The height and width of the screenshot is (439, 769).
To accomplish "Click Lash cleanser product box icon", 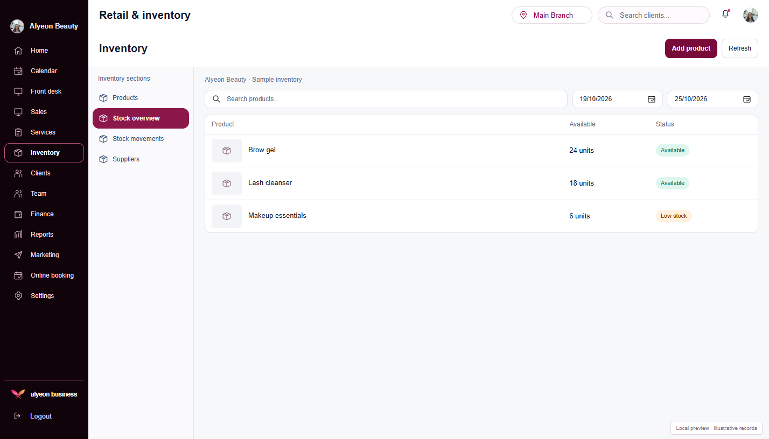I will pyautogui.click(x=227, y=183).
